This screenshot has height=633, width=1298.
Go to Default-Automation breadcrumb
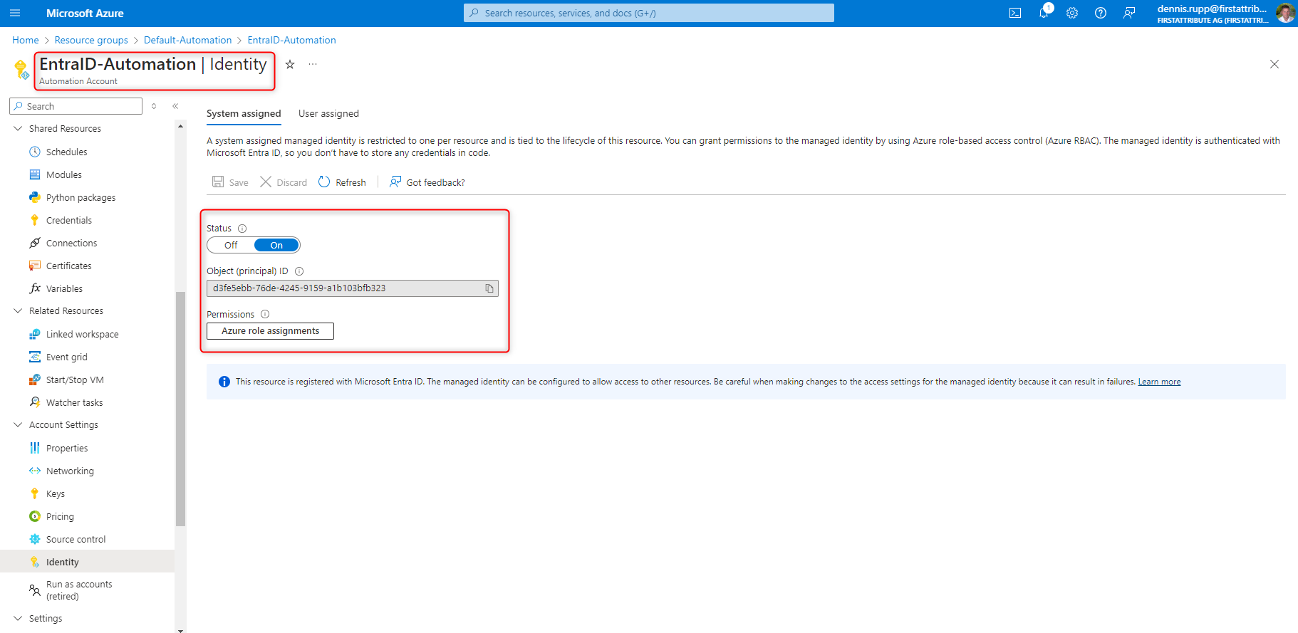click(187, 41)
